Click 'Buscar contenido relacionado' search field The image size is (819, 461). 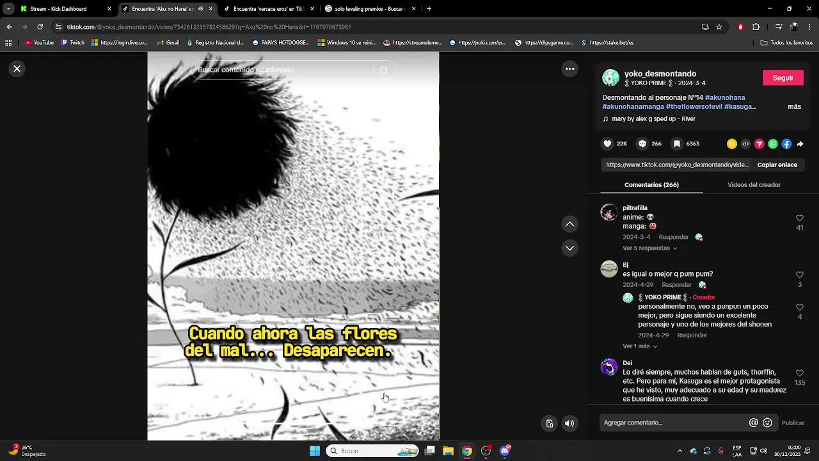(x=283, y=70)
